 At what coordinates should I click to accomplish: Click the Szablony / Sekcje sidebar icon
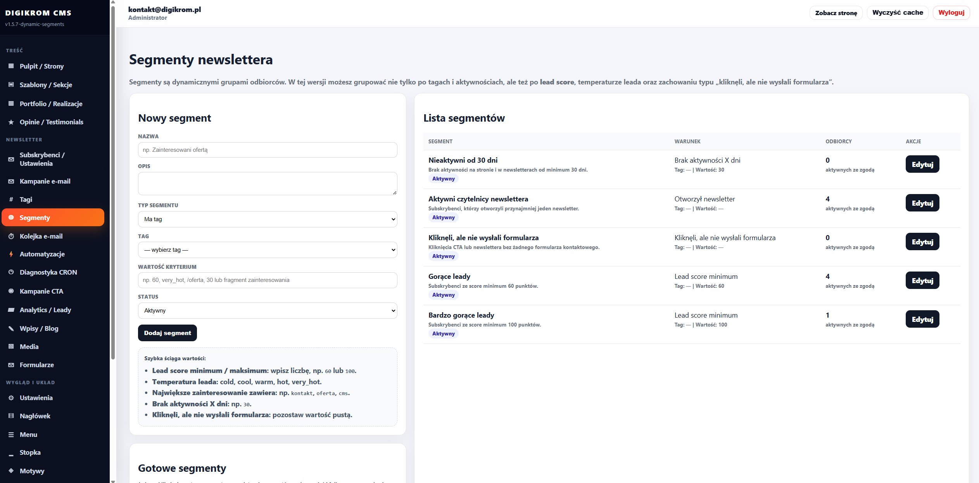(11, 85)
